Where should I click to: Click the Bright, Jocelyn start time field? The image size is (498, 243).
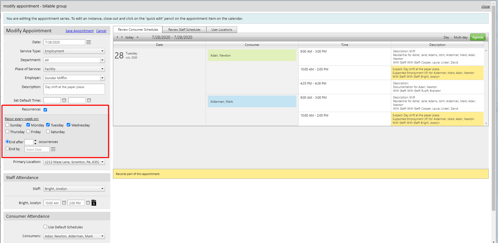52,203
